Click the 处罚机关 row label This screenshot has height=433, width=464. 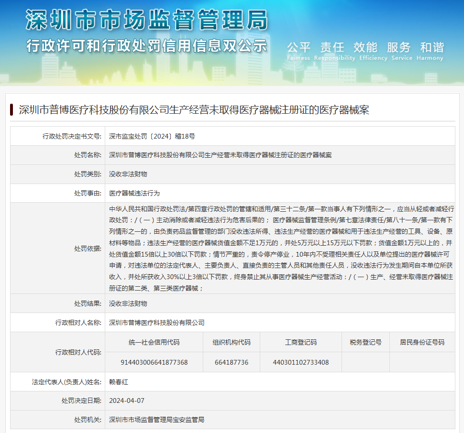click(88, 420)
